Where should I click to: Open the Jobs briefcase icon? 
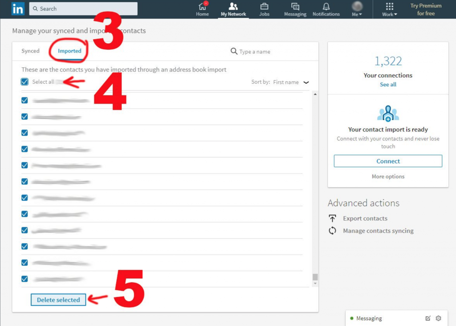click(x=264, y=7)
